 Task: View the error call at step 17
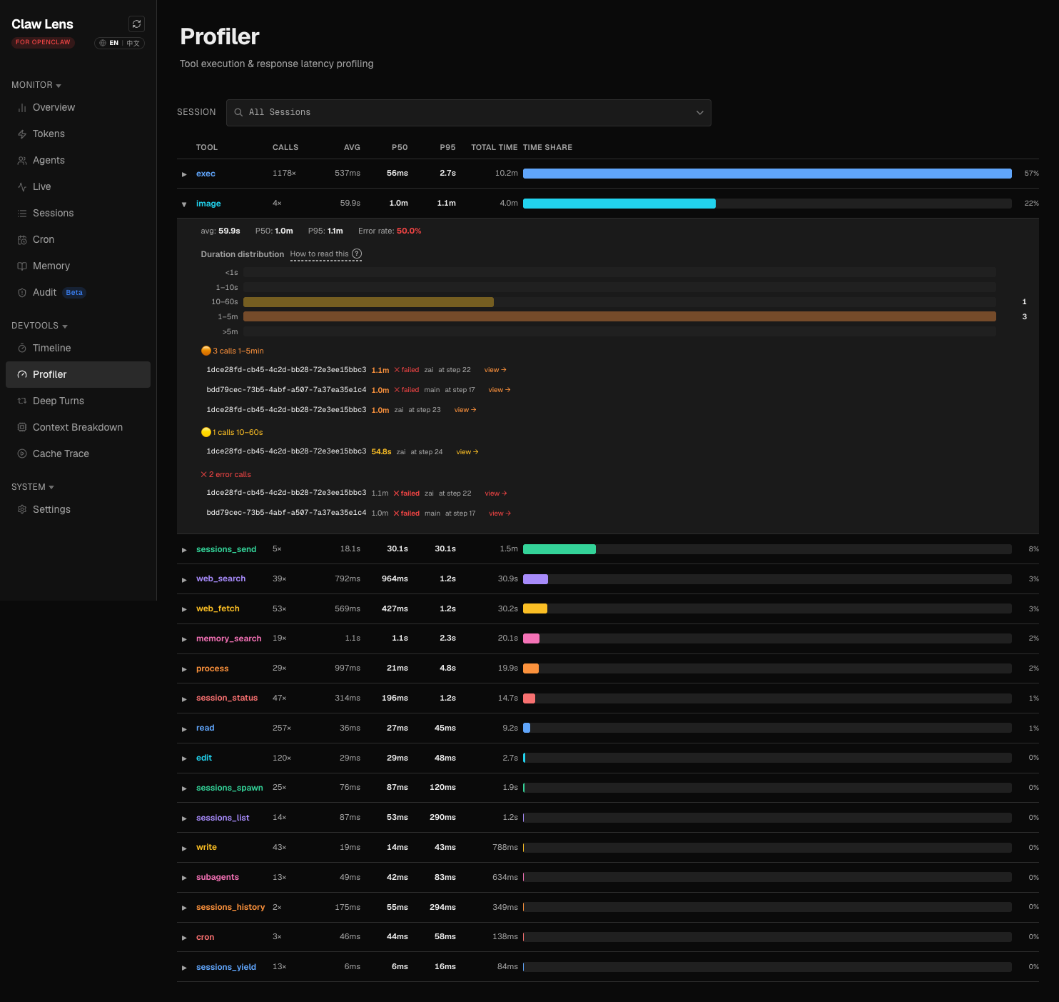[500, 513]
